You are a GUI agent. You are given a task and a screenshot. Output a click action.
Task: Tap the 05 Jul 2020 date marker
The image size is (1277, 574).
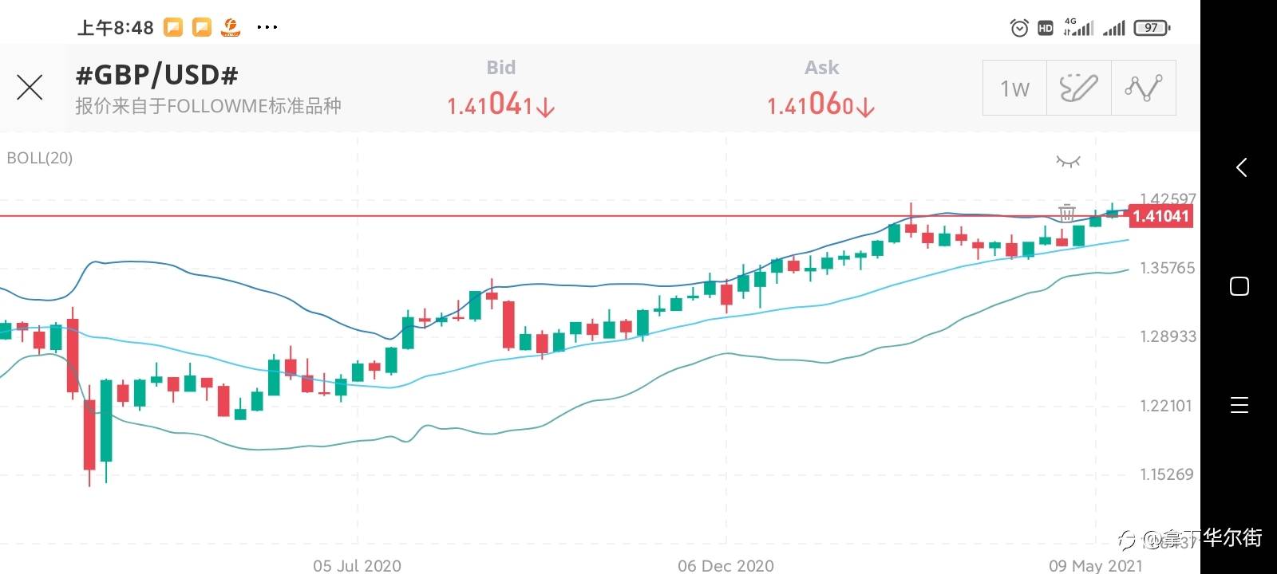pyautogui.click(x=357, y=565)
